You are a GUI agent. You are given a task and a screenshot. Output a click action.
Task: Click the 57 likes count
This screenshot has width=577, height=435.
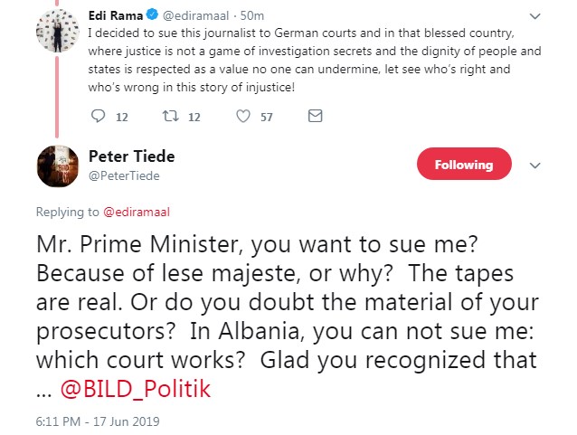(266, 117)
